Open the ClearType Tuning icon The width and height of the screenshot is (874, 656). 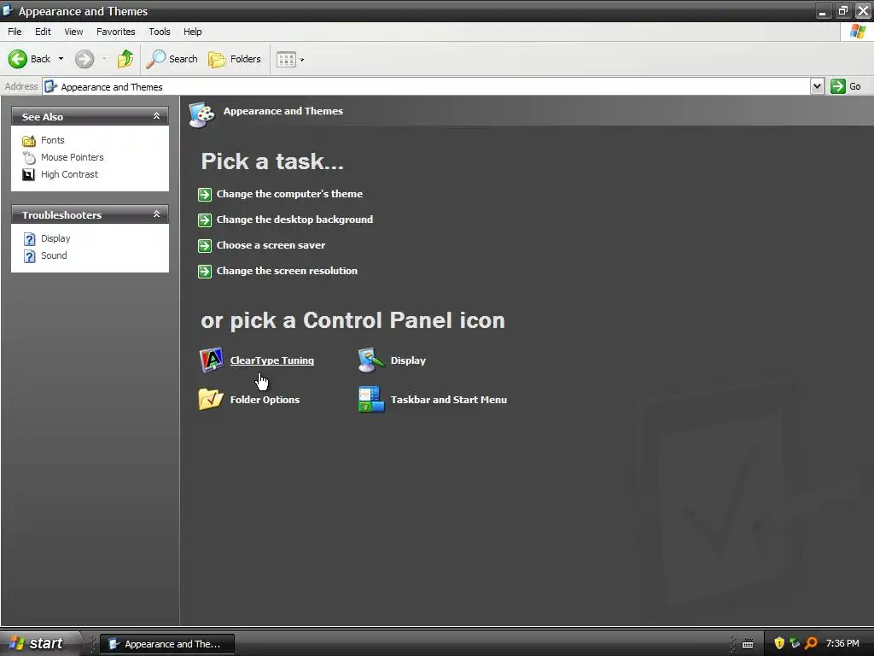pos(212,360)
